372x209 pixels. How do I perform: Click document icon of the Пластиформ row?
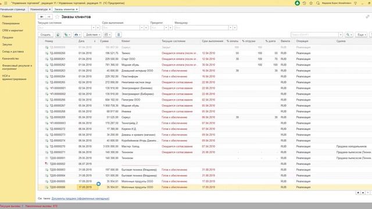46,77
